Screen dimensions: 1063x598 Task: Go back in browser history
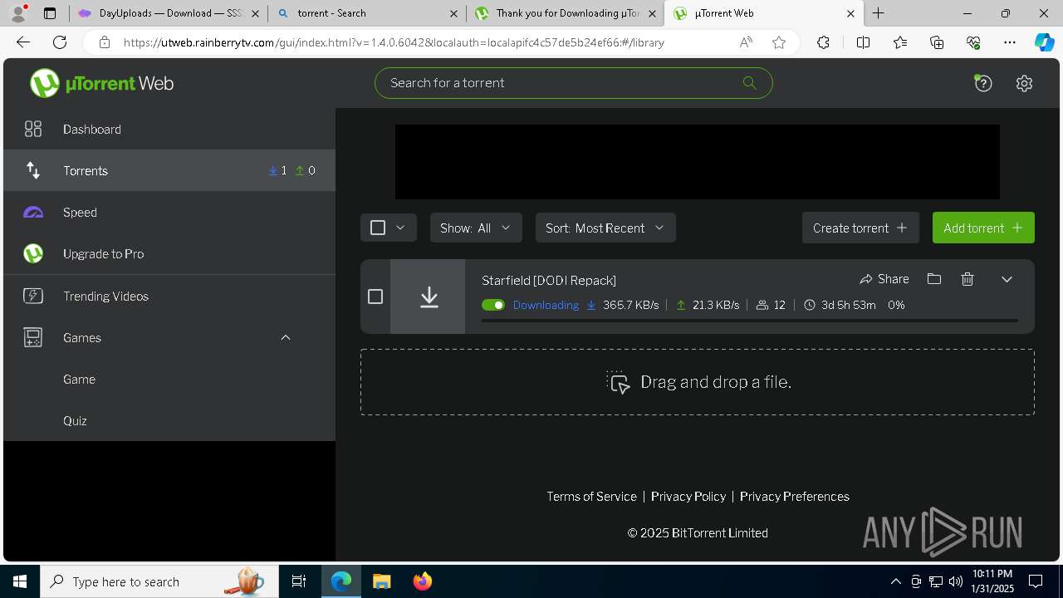pyautogui.click(x=23, y=42)
